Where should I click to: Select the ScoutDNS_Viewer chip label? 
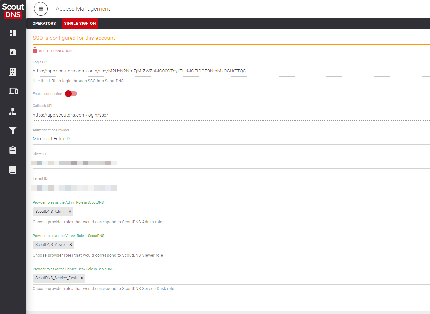51,245
